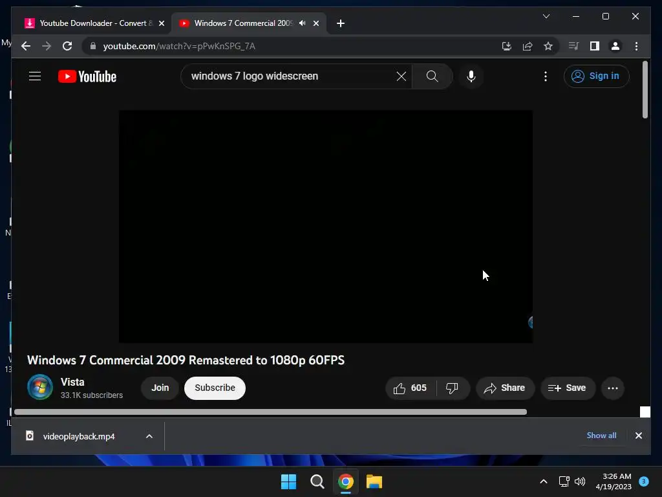Viewport: 662px width, 497px height.
Task: Show hidden system tray icons
Action: point(544,481)
